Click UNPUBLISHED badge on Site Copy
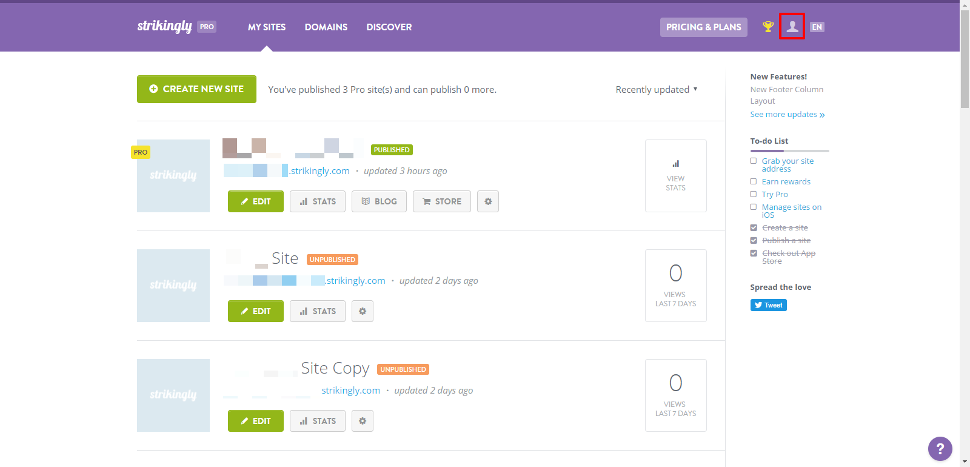970x467 pixels. (403, 369)
